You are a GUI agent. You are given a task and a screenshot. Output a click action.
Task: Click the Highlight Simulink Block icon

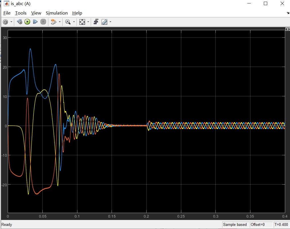(x=54, y=22)
